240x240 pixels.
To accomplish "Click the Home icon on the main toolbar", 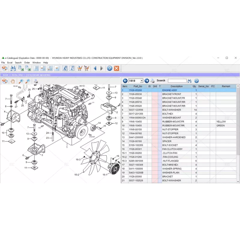I will point(4,68).
